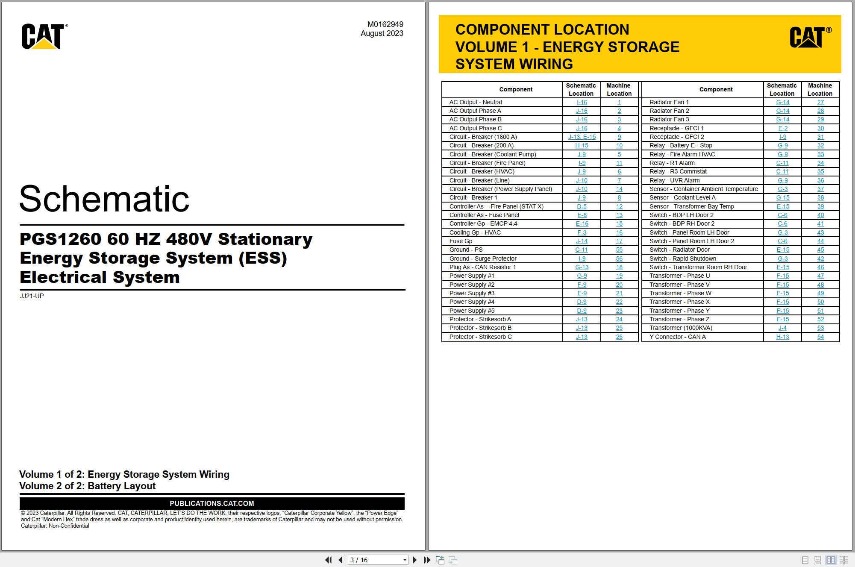Click schematic link J-14 for Fuse Gp
The height and width of the screenshot is (567, 855).
582,241
